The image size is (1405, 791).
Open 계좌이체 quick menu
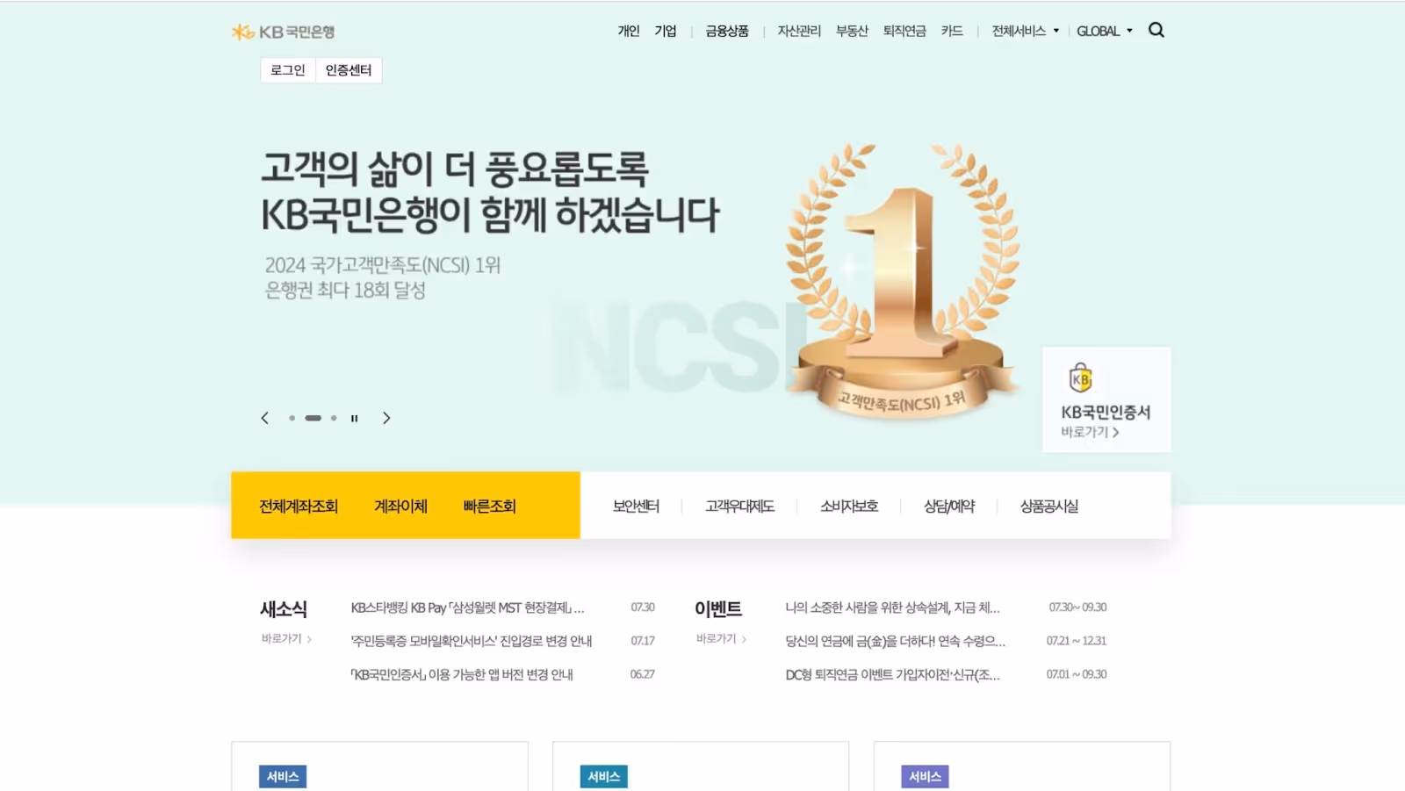point(400,506)
